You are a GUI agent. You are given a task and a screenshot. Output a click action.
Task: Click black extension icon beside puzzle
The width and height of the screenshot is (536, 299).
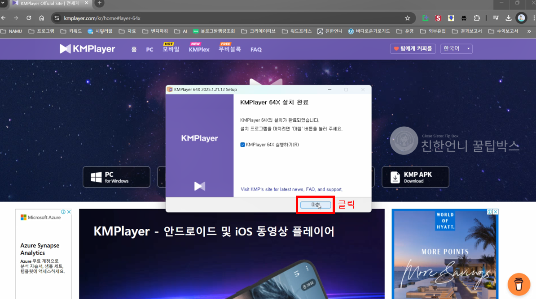tap(464, 18)
